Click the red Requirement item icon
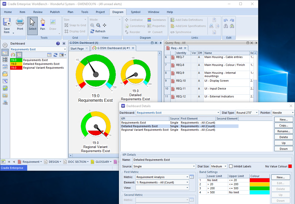Image resolution: width=295 pixels, height=204 pixels. pos(19,162)
